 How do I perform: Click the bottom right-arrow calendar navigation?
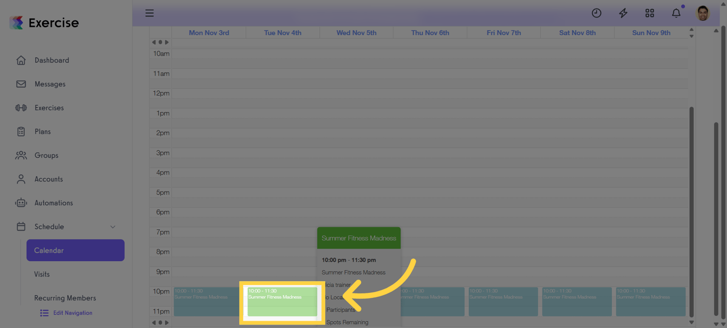167,322
